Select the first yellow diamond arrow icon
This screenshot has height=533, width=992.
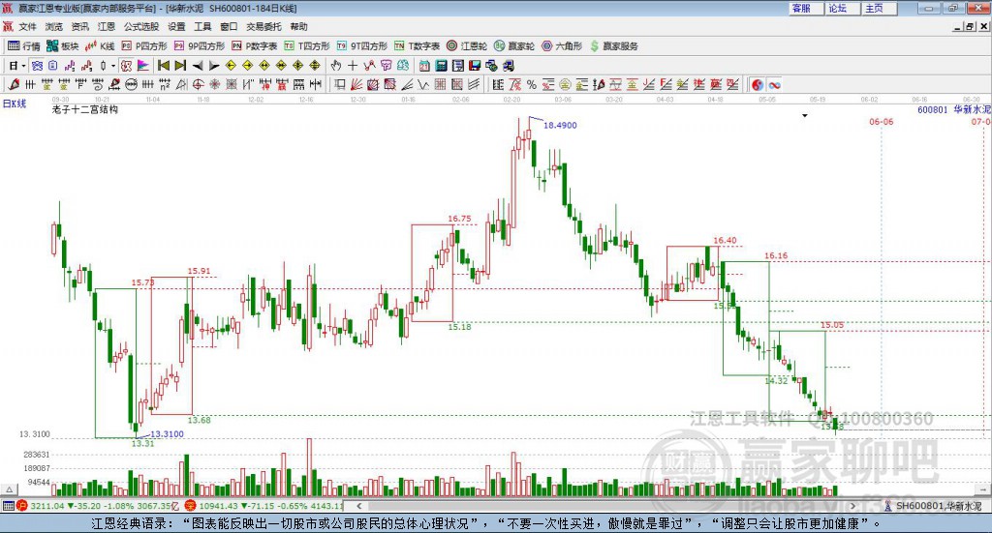coord(231,66)
